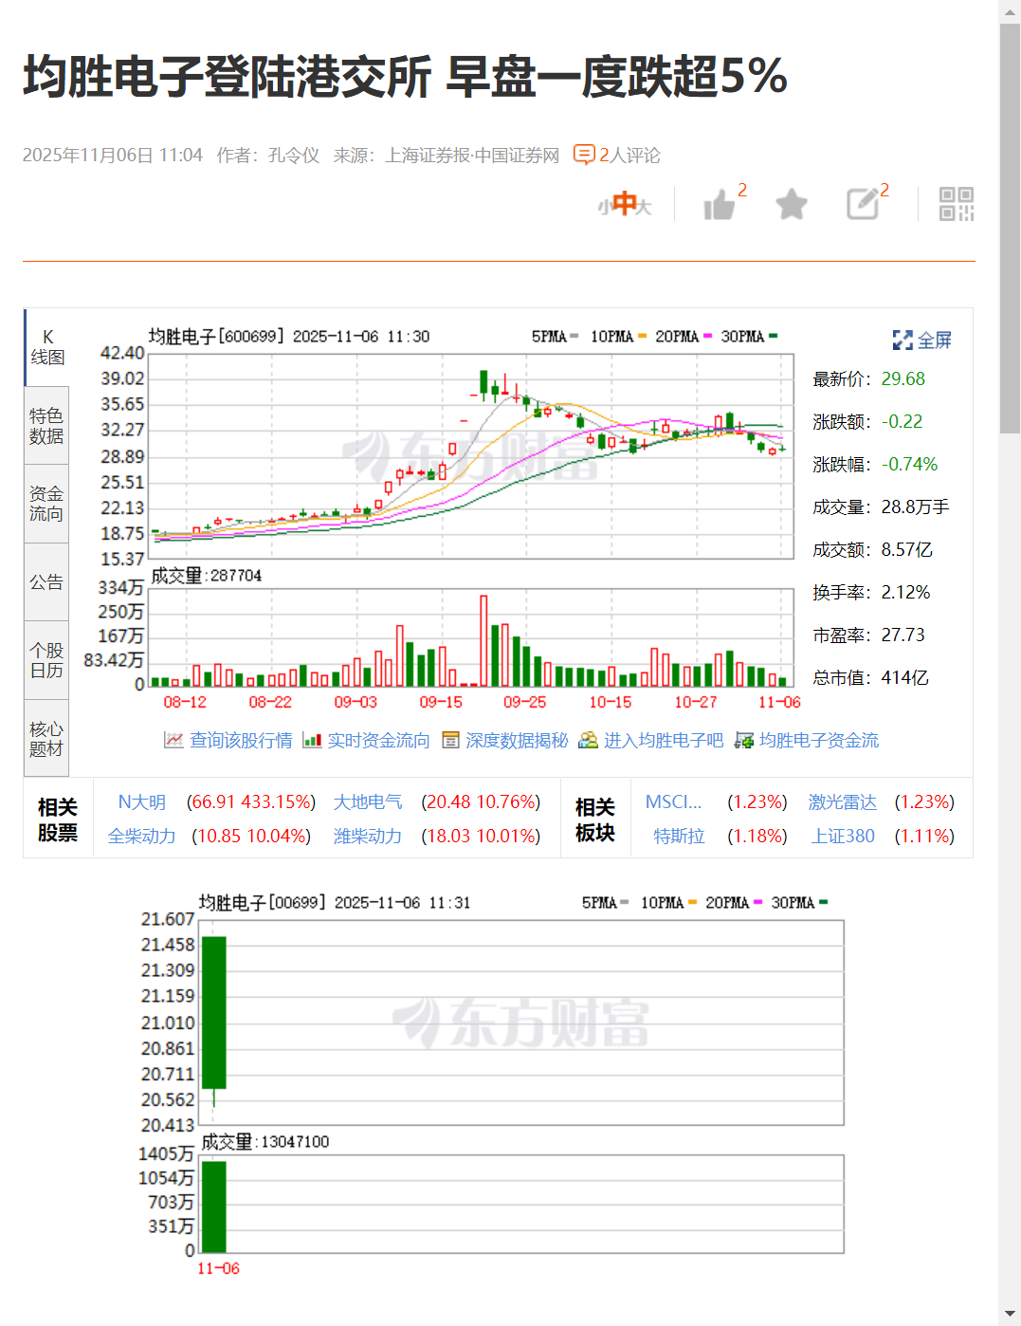Click 全屏 fullscreen text link

[x=935, y=340]
